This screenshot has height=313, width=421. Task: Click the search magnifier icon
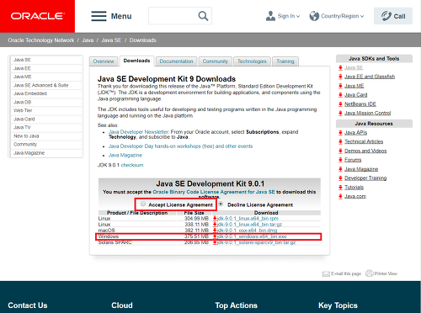pyautogui.click(x=203, y=16)
